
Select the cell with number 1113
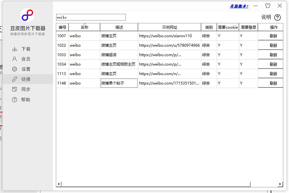coord(62,74)
